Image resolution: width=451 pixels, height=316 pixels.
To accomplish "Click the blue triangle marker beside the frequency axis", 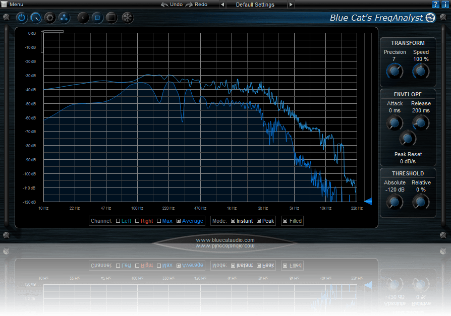I will tap(368, 202).
